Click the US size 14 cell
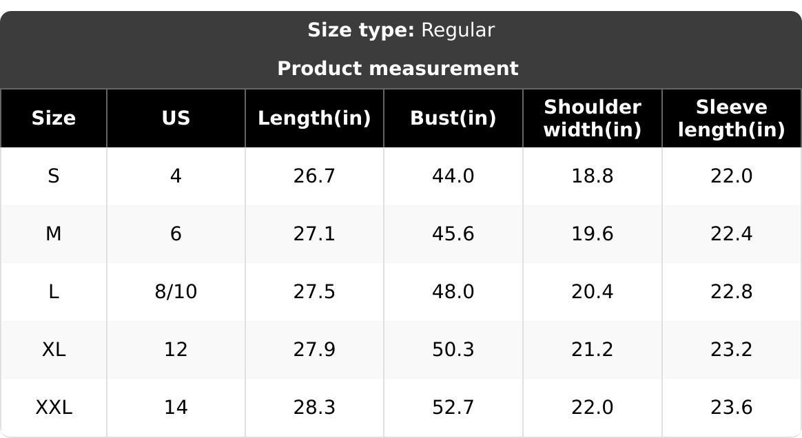Screen dimensions: 802x438 pos(176,408)
